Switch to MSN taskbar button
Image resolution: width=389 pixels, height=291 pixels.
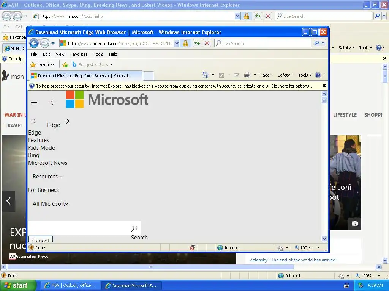pos(70,286)
